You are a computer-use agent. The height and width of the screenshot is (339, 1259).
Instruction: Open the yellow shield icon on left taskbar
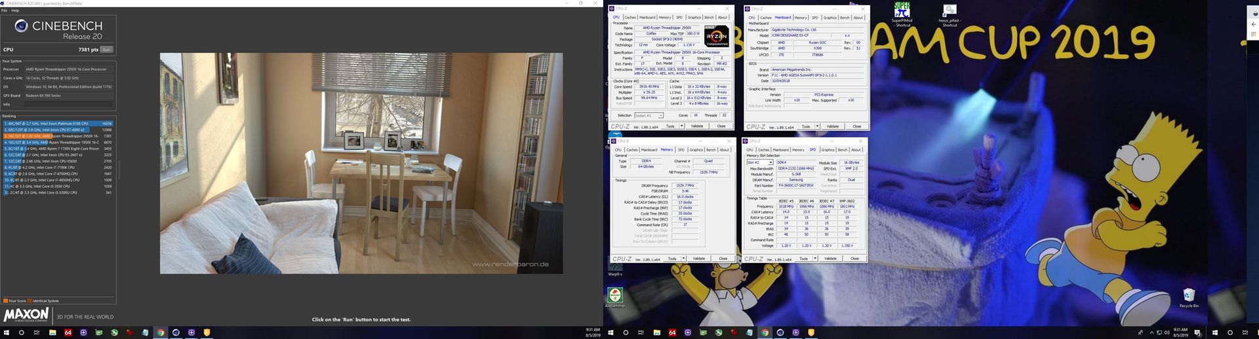click(x=207, y=332)
